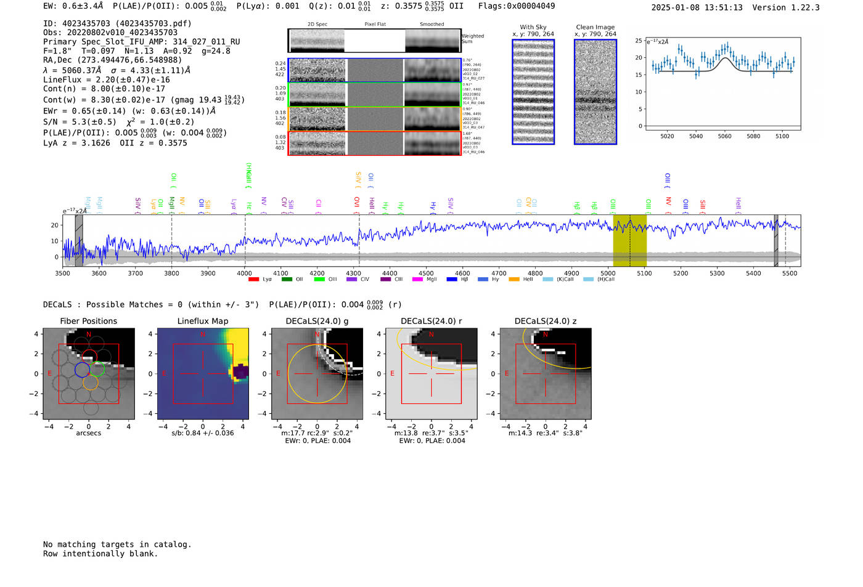
Task: Click the orange fiber circle in Fiber Positions
Action: 90,383
